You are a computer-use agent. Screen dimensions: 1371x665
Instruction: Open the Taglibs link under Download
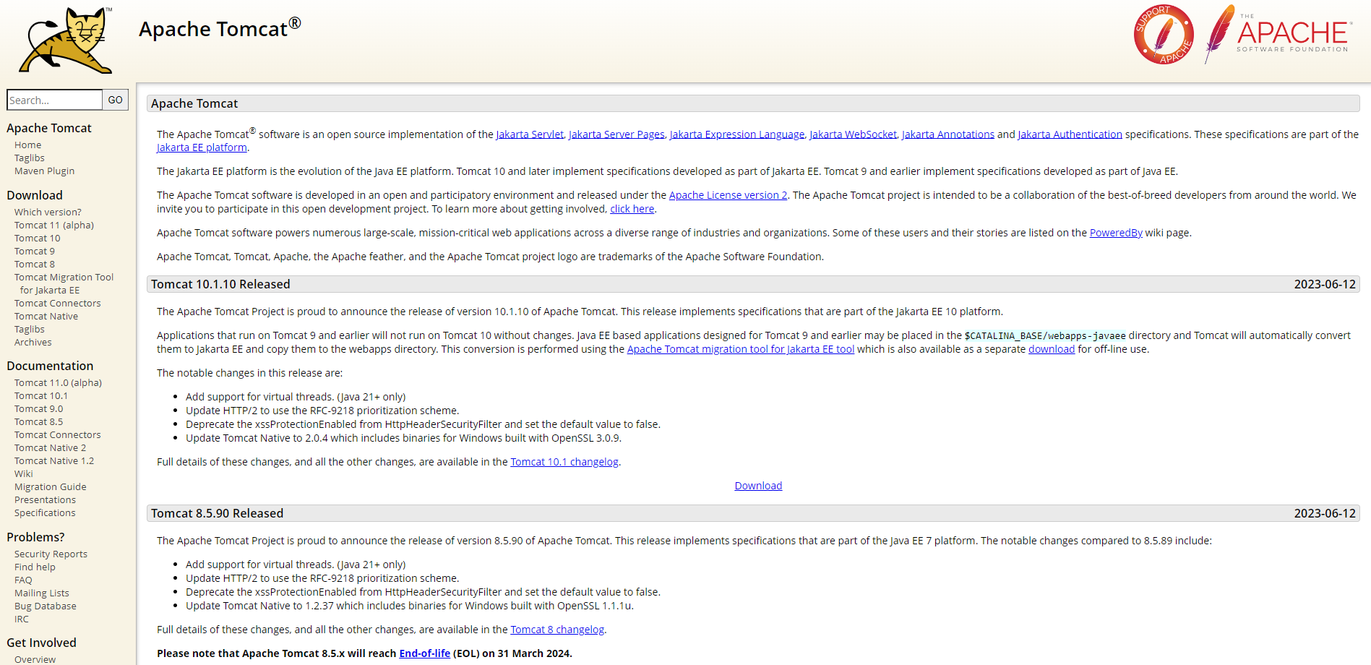click(x=30, y=329)
